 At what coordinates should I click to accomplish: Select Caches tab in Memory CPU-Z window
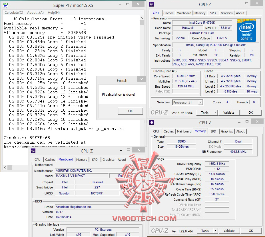(x=169, y=131)
